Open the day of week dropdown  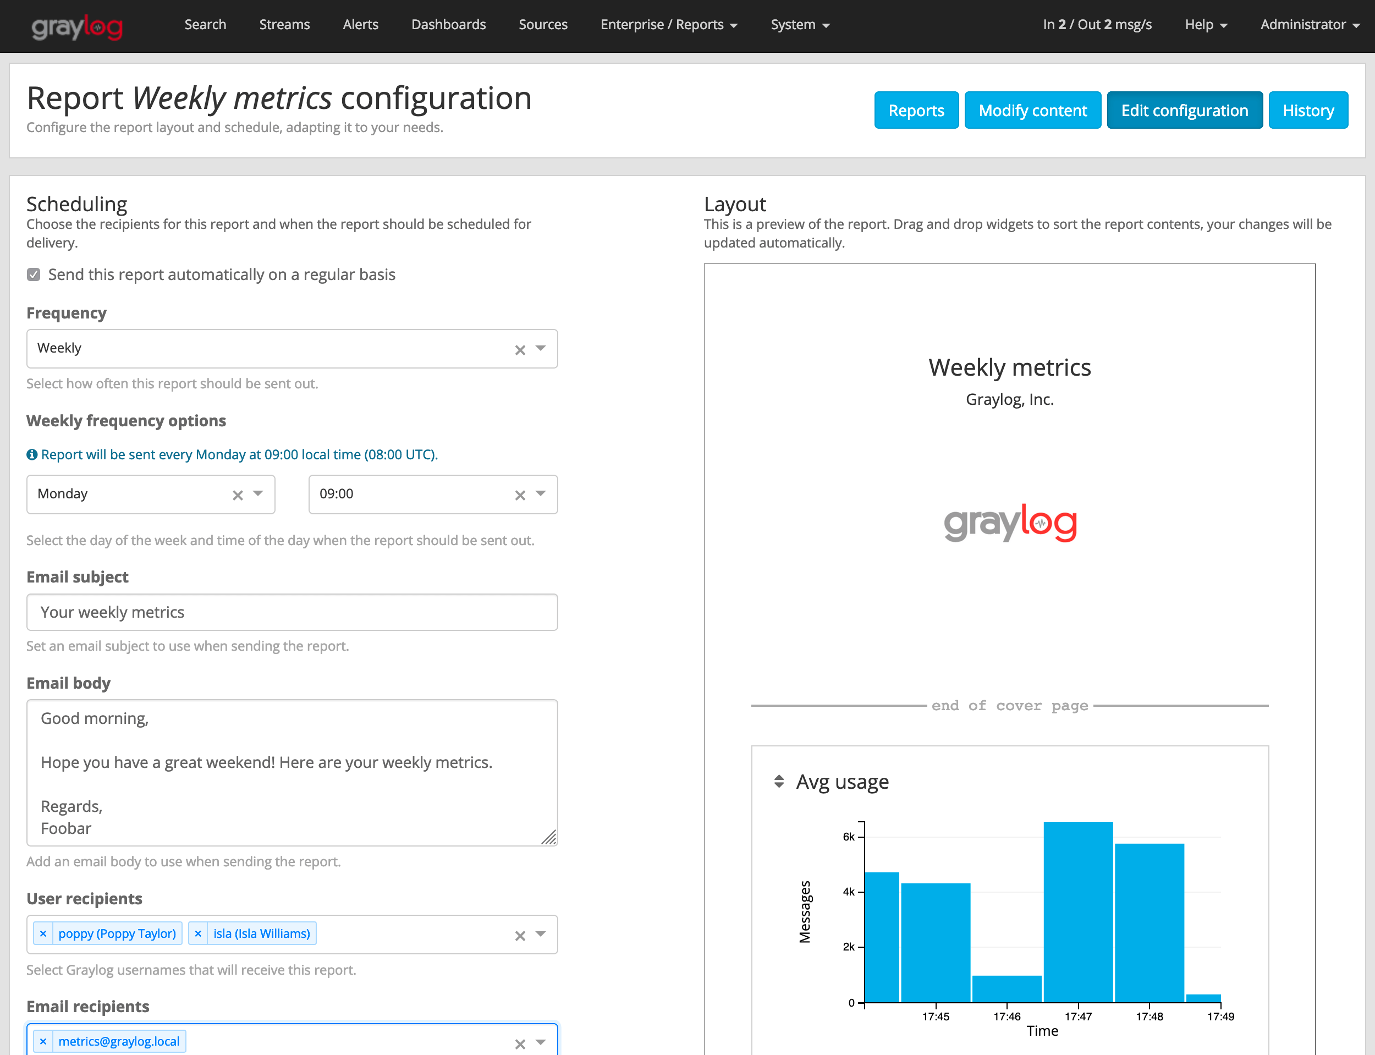coord(258,494)
